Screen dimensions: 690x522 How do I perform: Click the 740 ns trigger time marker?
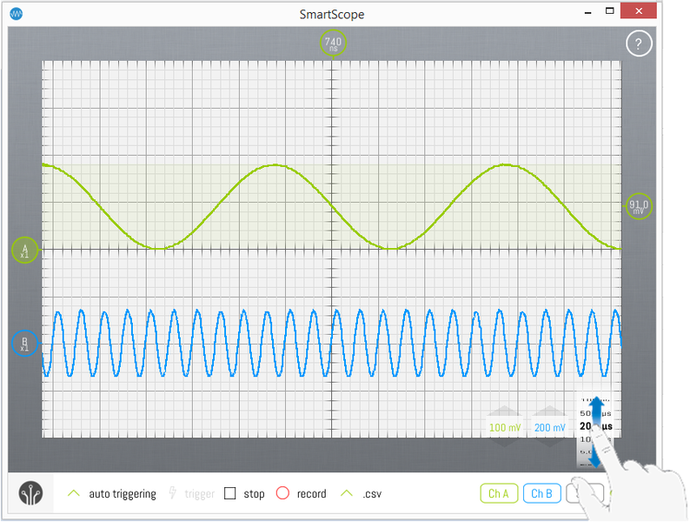pos(334,43)
